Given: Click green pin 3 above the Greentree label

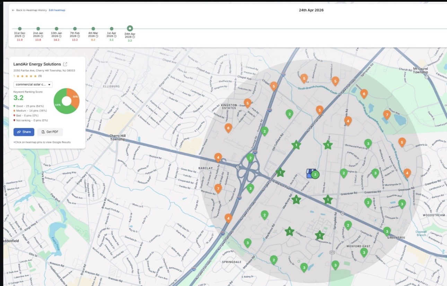Looking at the screenshot, I should pos(387,231).
